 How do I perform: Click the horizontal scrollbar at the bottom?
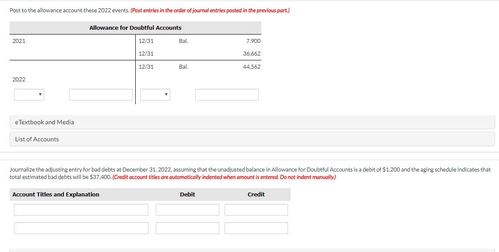pos(249,251)
